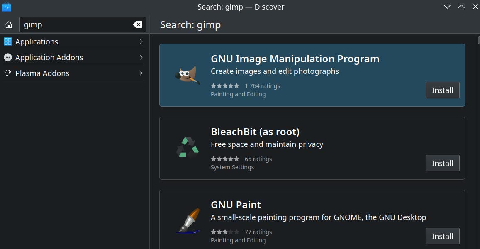Clear the search field using the backspace icon
This screenshot has height=249, width=480.
point(137,24)
